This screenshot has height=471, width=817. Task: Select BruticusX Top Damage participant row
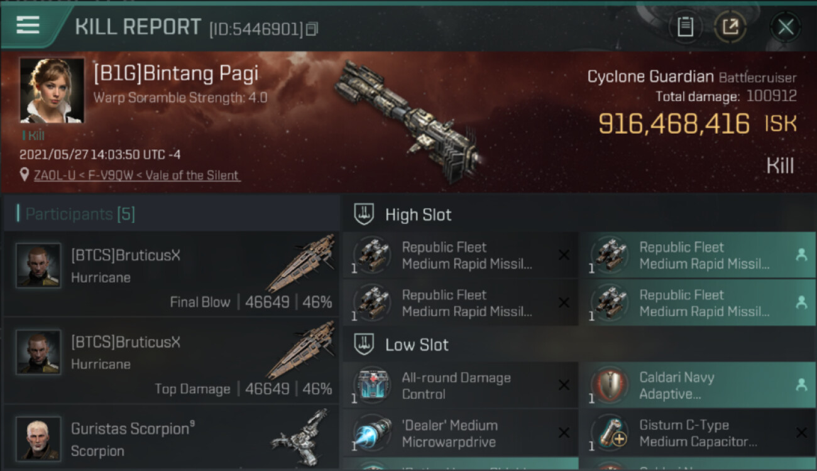(171, 360)
